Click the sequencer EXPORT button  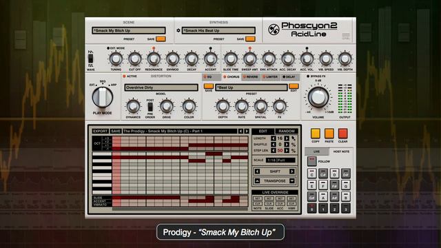pyautogui.click(x=100, y=132)
